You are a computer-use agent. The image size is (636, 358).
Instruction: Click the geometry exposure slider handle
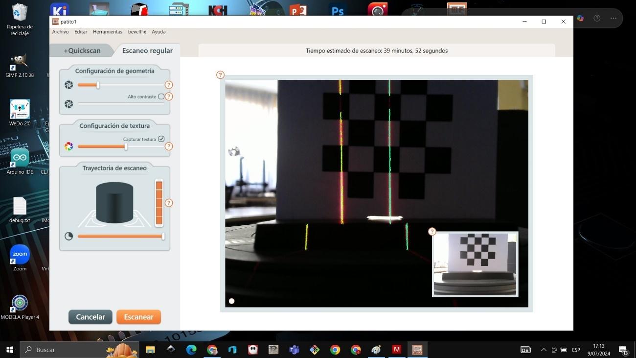point(98,85)
